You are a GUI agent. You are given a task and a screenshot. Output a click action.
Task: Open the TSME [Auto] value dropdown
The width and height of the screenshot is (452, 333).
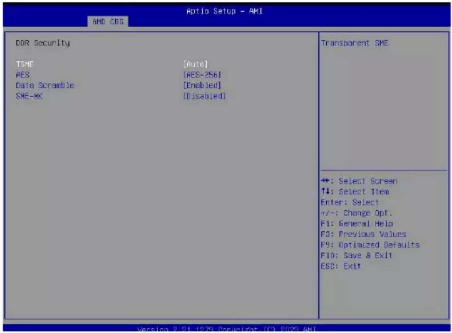195,64
